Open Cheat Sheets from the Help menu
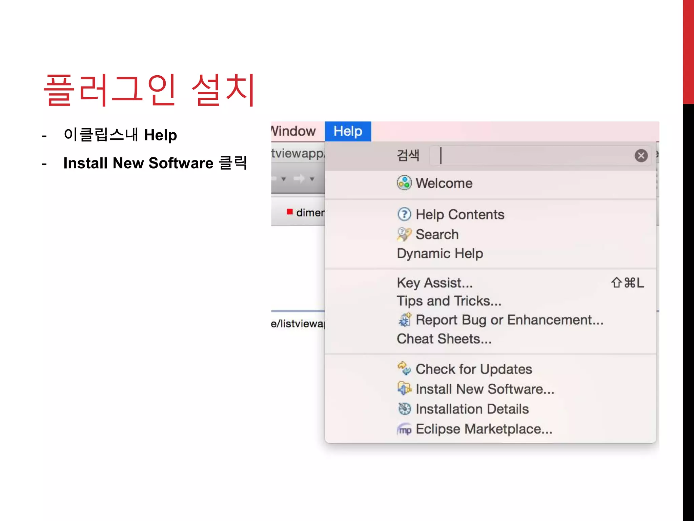Image resolution: width=694 pixels, height=521 pixels. 444,339
